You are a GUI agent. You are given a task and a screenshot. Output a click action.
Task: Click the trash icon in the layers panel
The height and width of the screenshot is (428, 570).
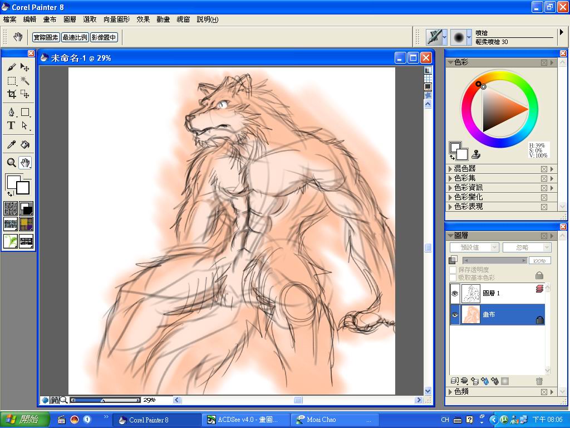(x=539, y=381)
